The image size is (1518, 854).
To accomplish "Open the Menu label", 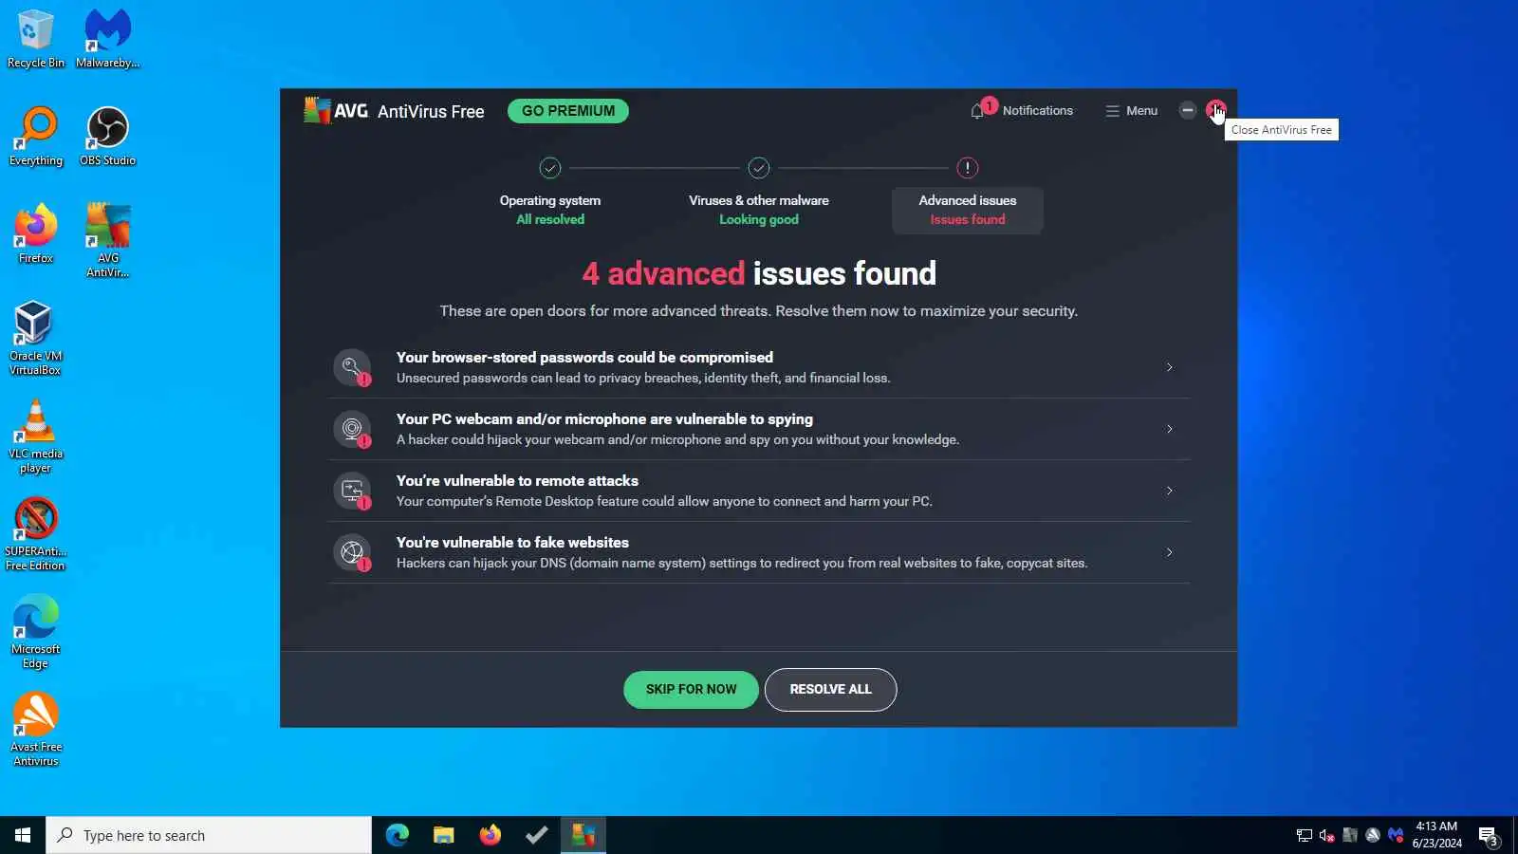I will [1141, 111].
